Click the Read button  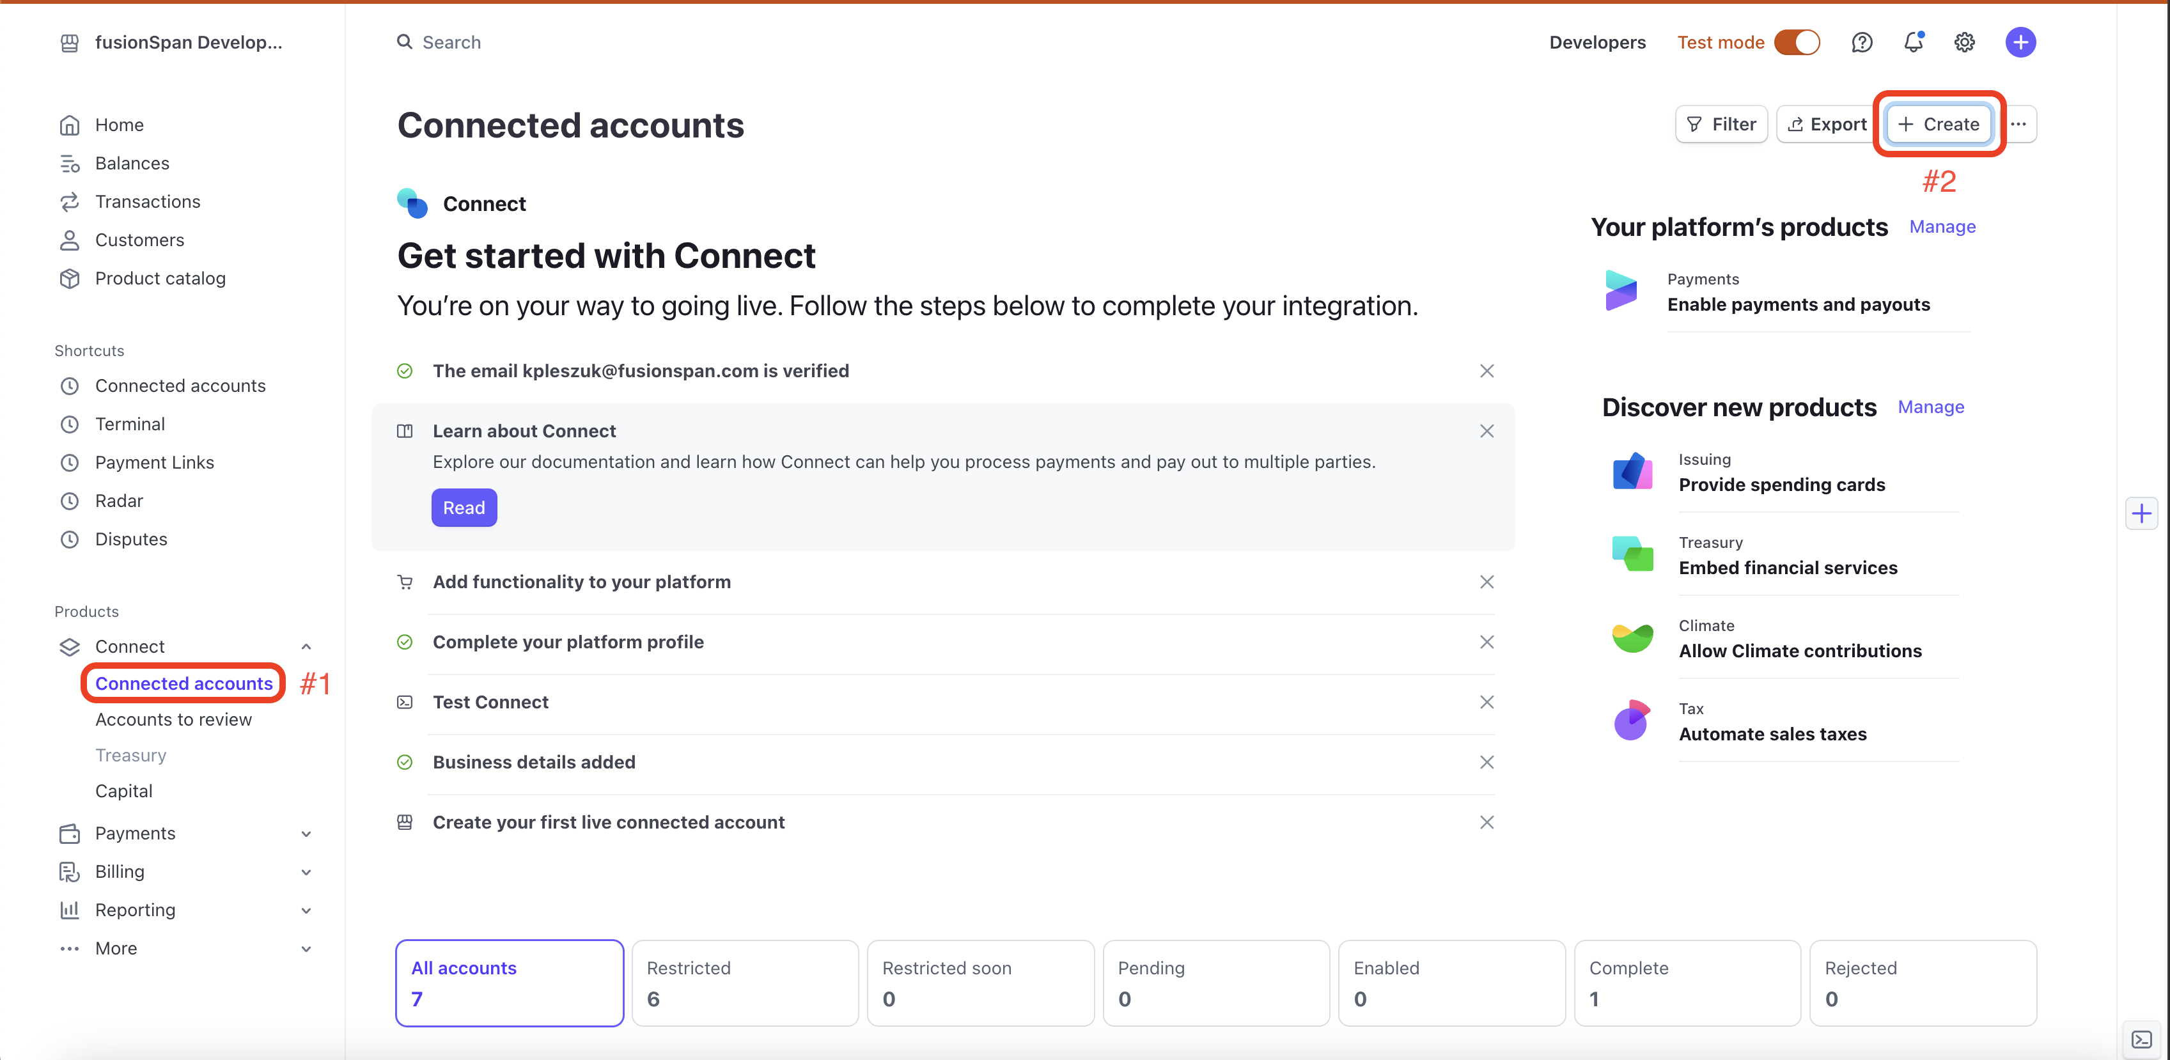click(464, 507)
